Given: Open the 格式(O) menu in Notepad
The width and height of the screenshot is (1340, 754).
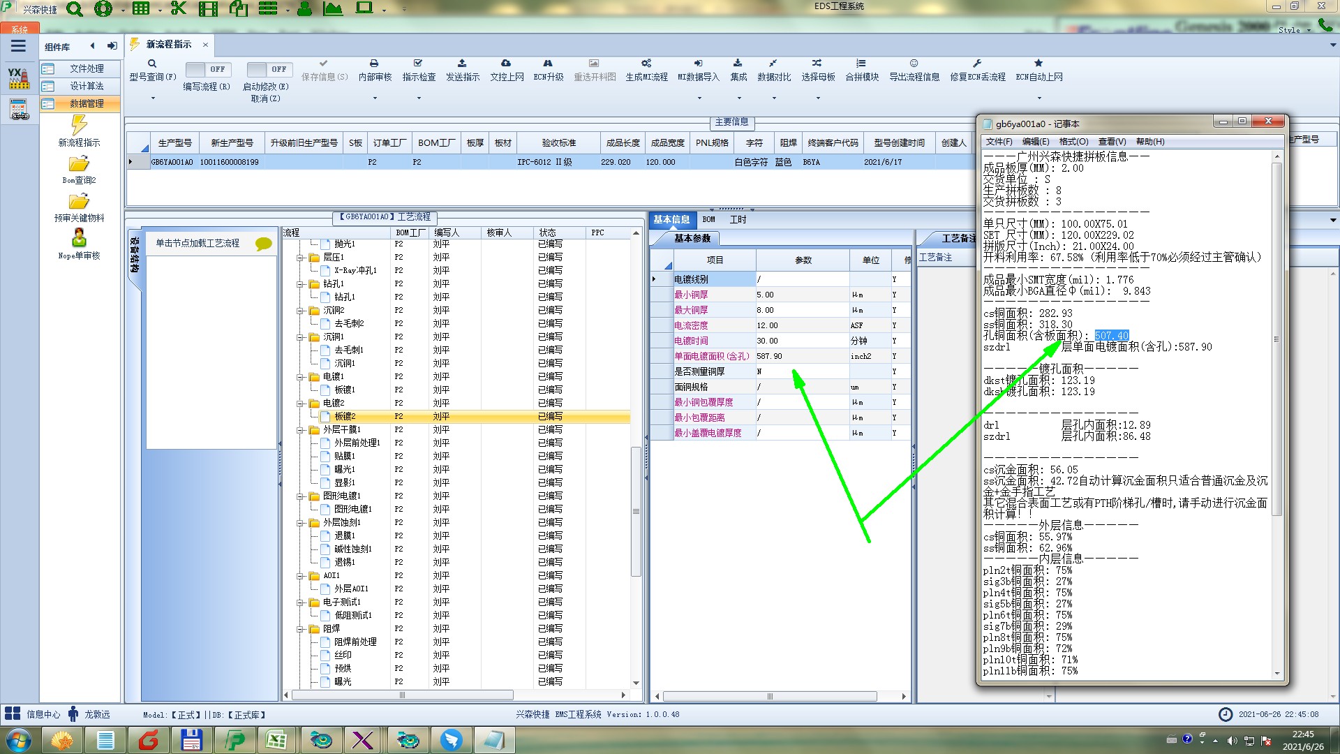Looking at the screenshot, I should (x=1073, y=142).
